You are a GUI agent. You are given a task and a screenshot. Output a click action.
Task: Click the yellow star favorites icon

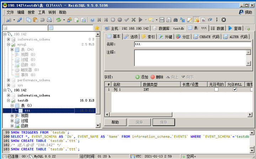(97, 28)
